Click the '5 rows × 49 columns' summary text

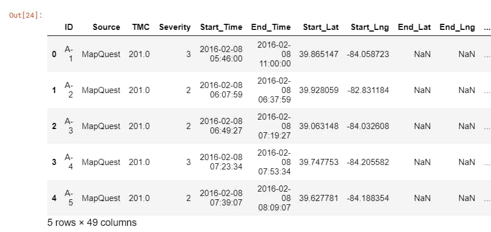click(92, 223)
